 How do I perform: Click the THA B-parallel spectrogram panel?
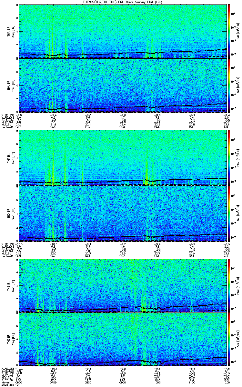pos(123,85)
